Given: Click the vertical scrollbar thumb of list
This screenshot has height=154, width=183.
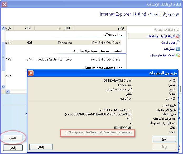Looking at the screenshot, I should tap(3, 57).
